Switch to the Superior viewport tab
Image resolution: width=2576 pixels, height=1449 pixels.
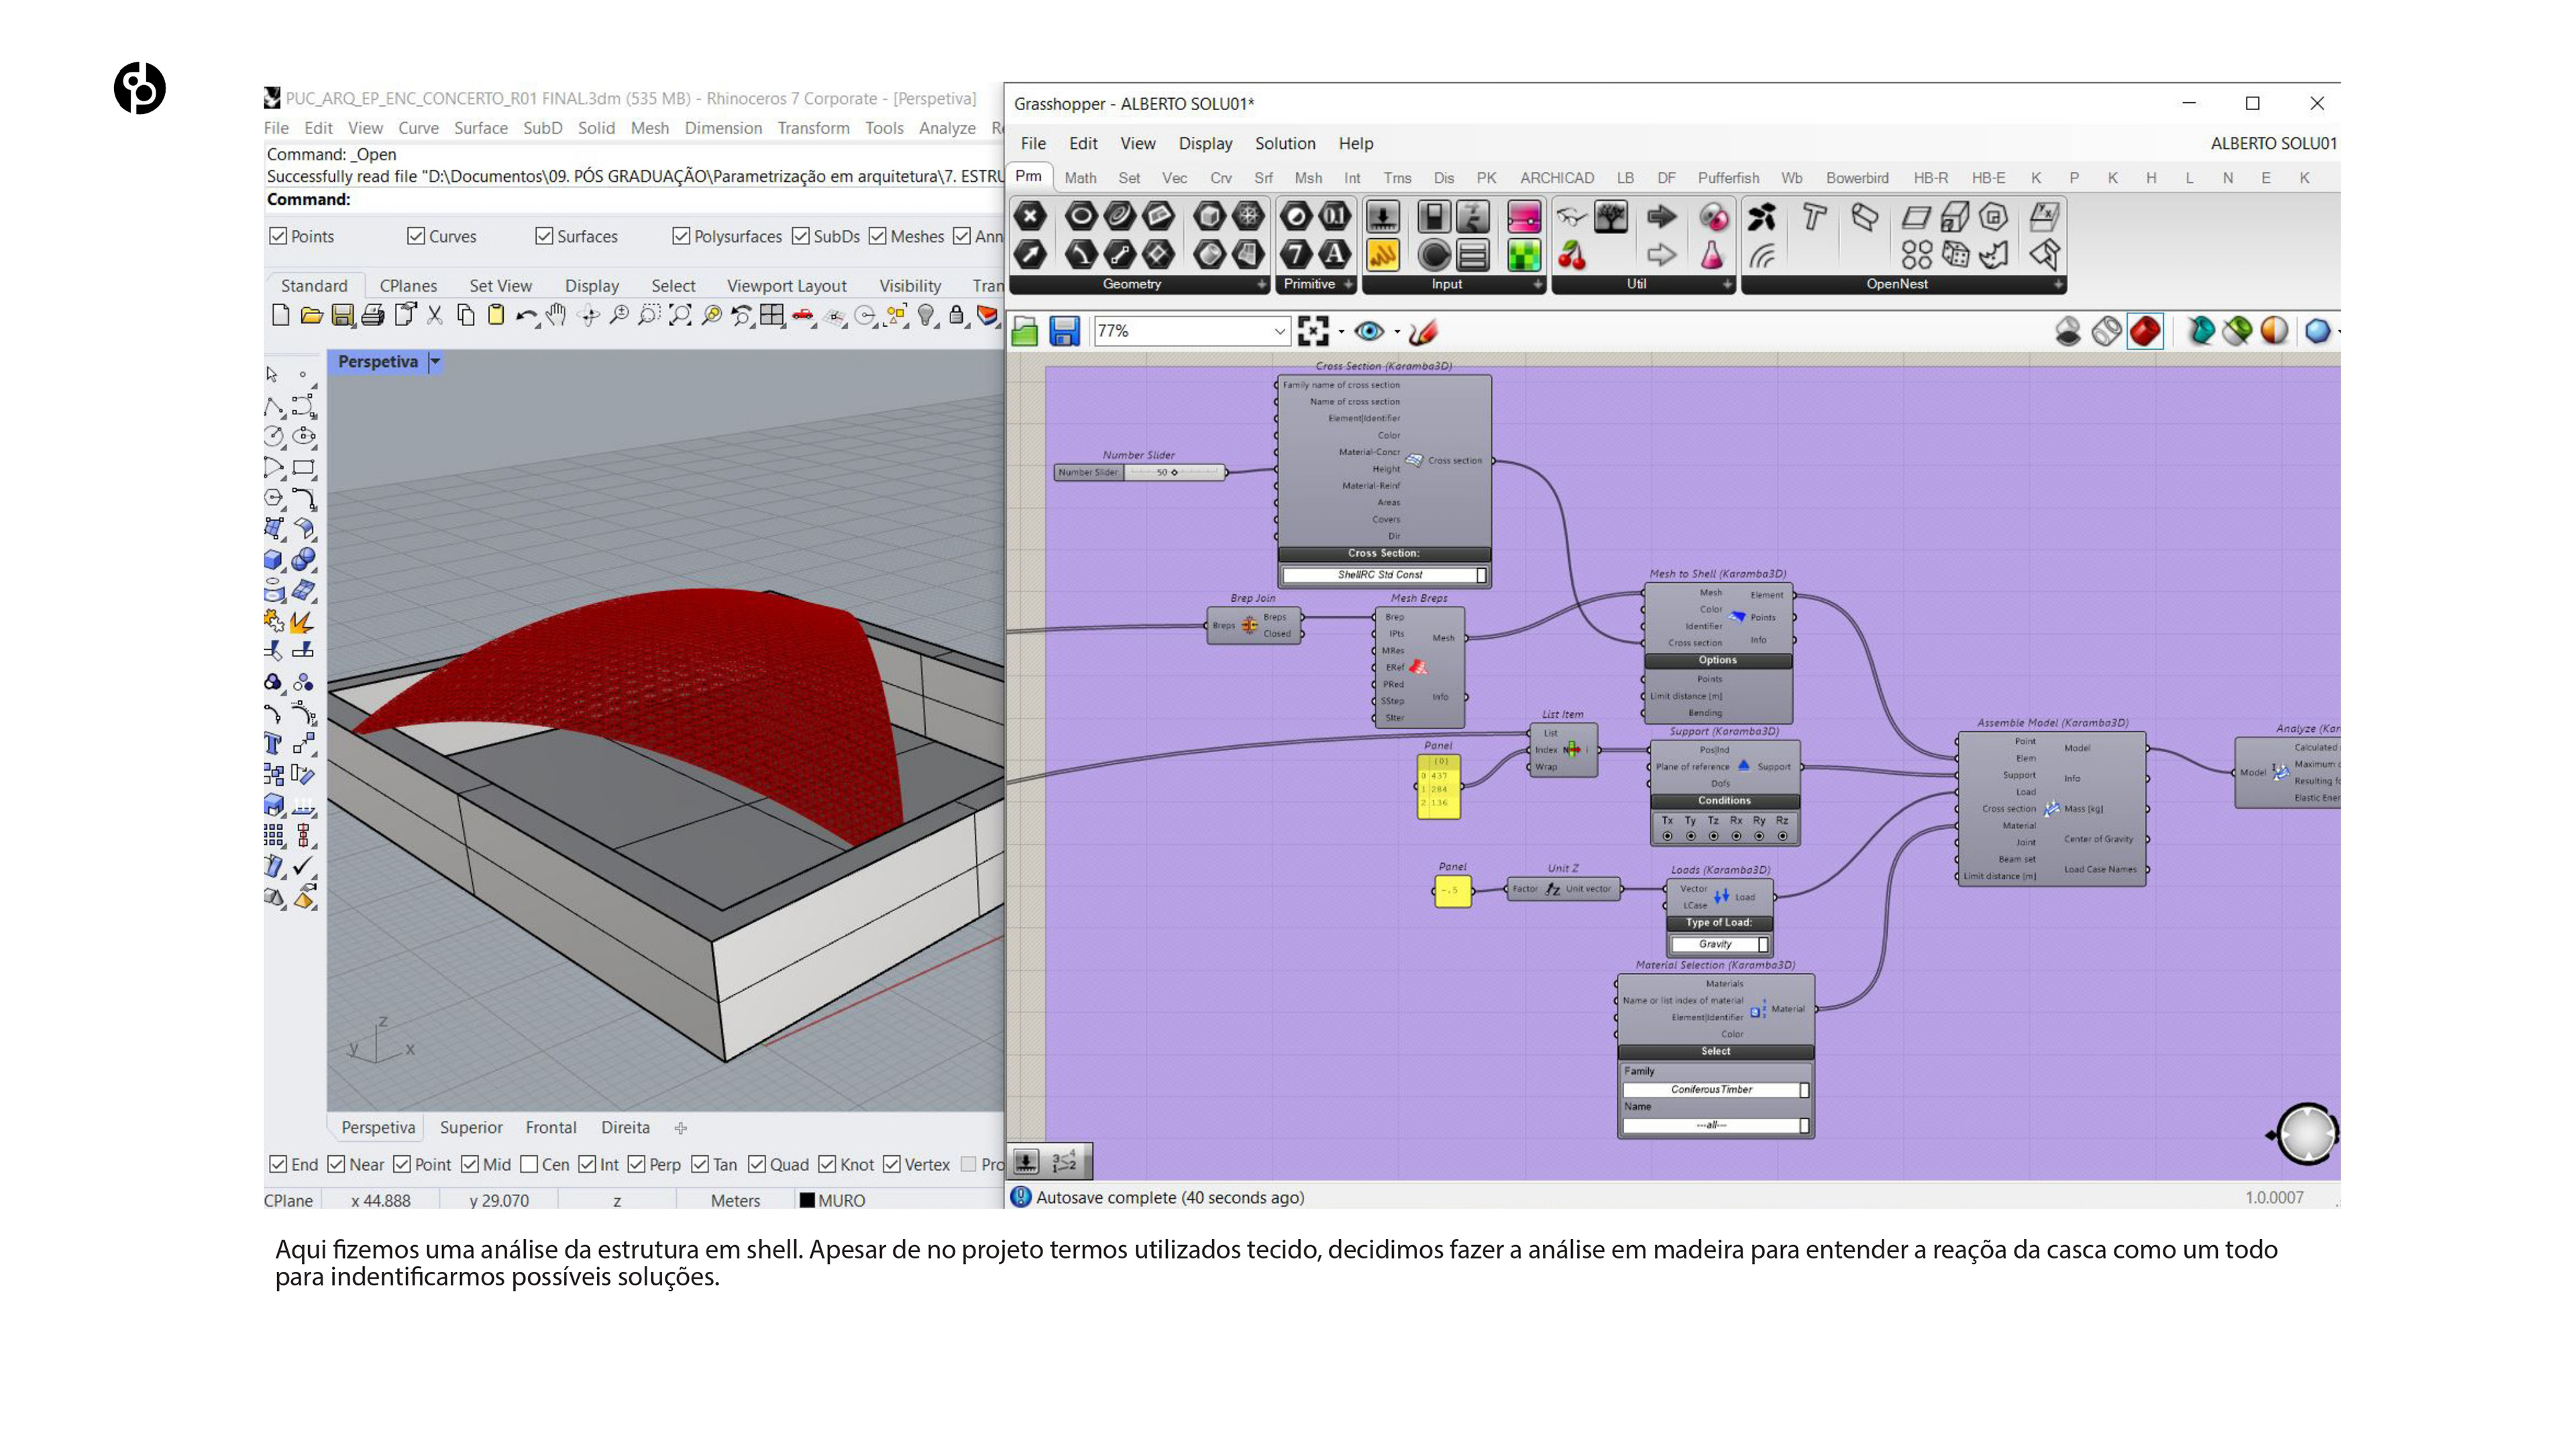click(x=471, y=1127)
